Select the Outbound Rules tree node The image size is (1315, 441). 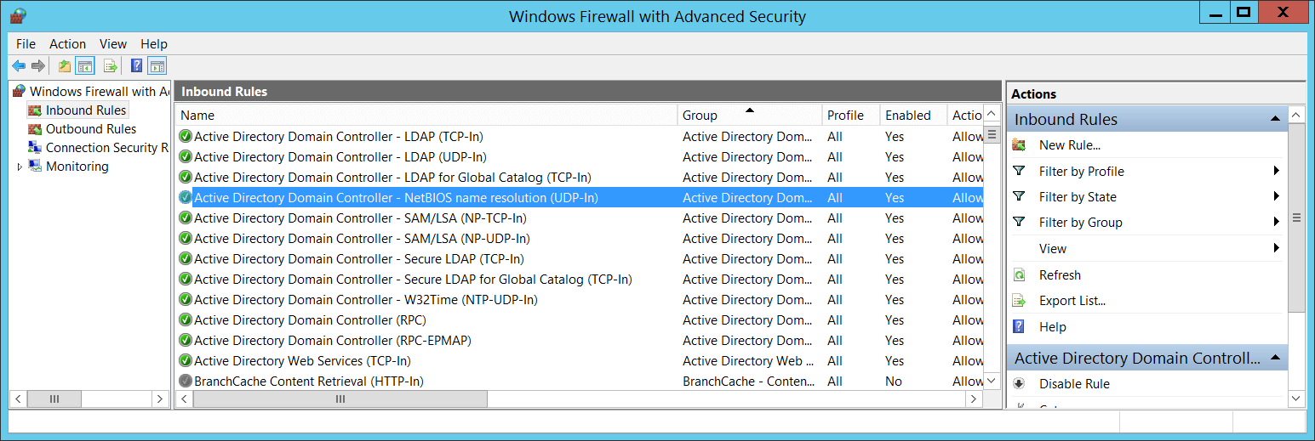coord(90,129)
